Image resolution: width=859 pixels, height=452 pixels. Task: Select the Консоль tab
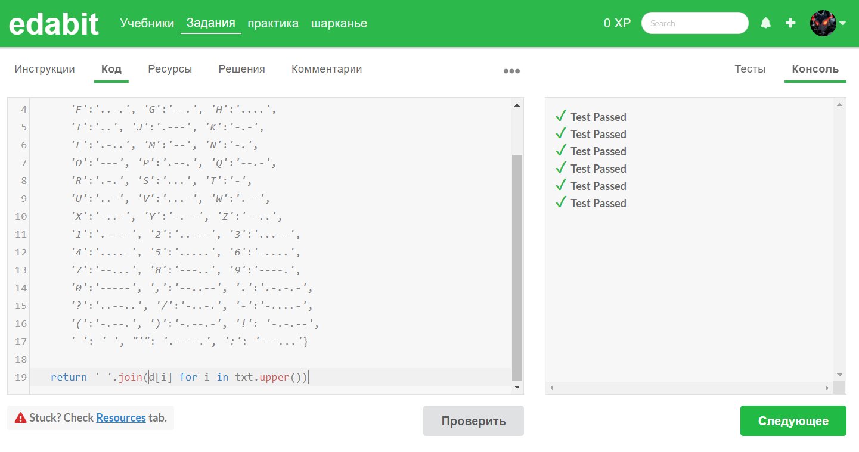[815, 69]
